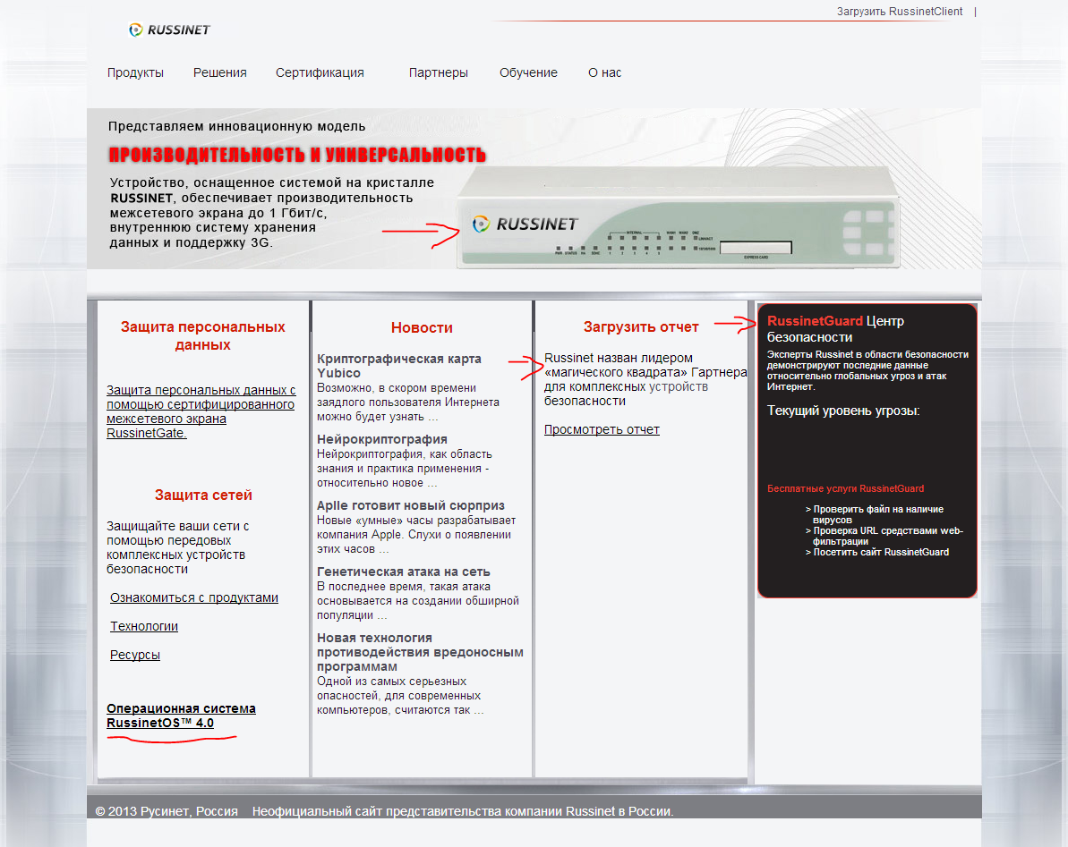Screen dimensions: 1068x847
Task: Click the Russinet device image in banner
Action: click(x=678, y=217)
